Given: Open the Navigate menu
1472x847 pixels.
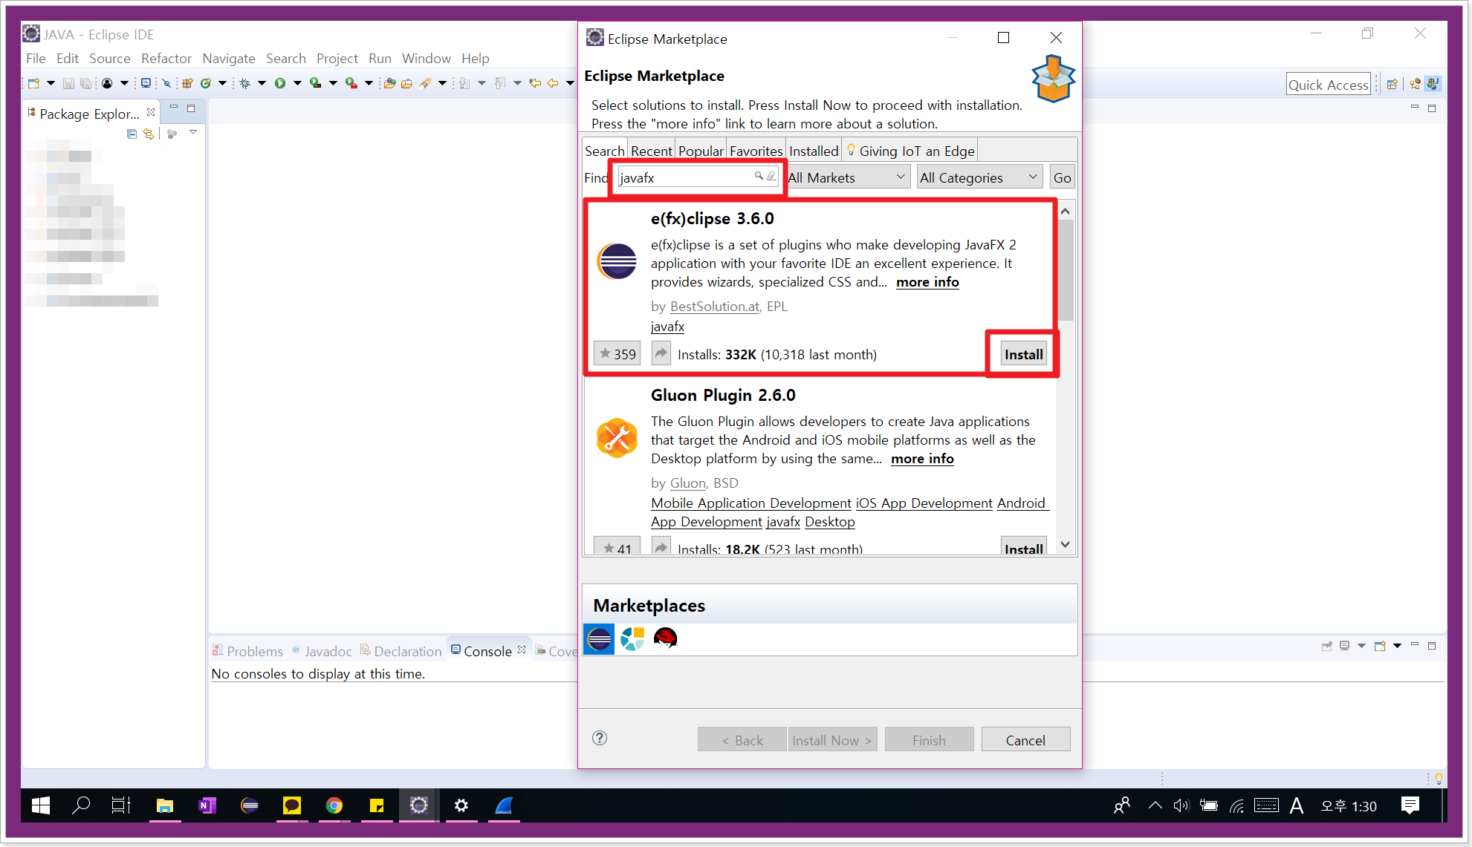Looking at the screenshot, I should [229, 58].
